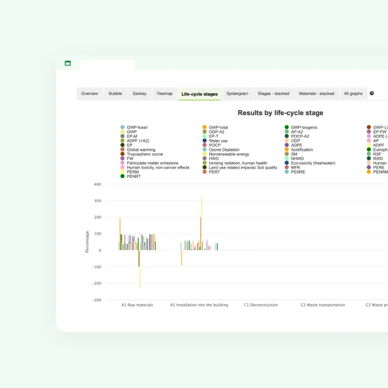Open the Sankey tab
The width and height of the screenshot is (388, 388).
(139, 94)
